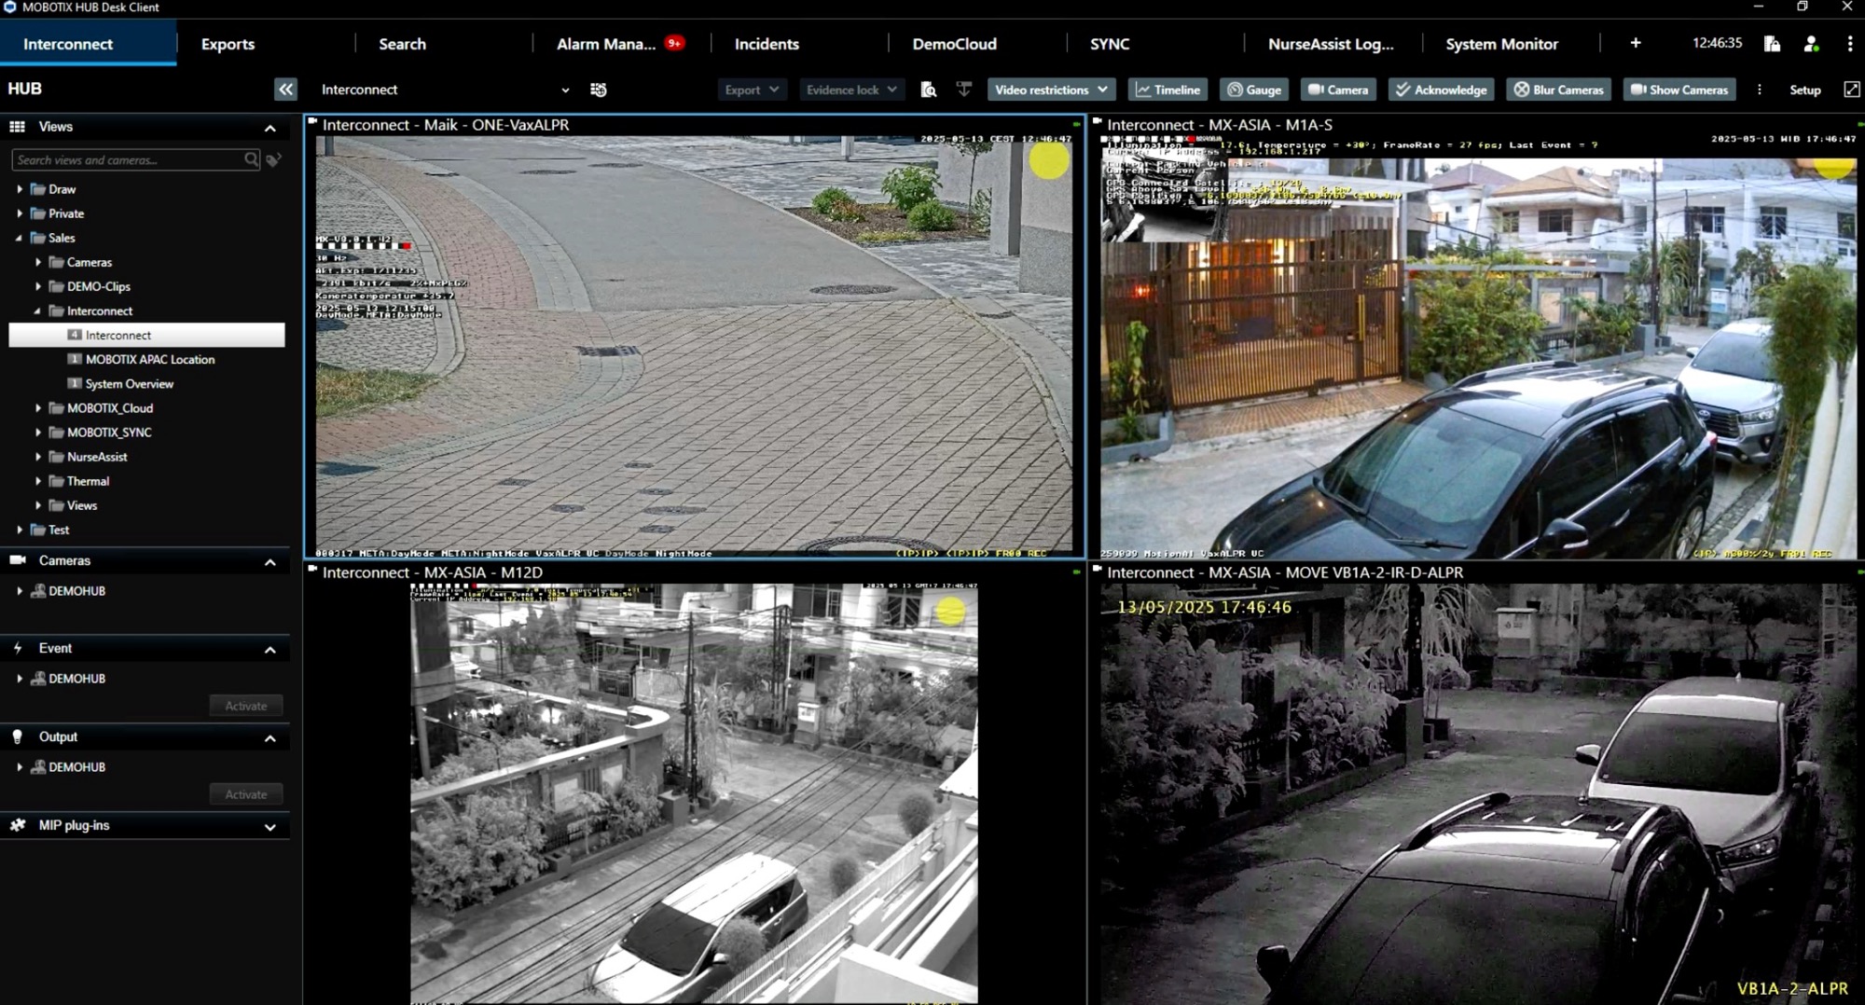The height and width of the screenshot is (1005, 1865).
Task: Toggle Show Cameras
Action: [x=1678, y=89]
